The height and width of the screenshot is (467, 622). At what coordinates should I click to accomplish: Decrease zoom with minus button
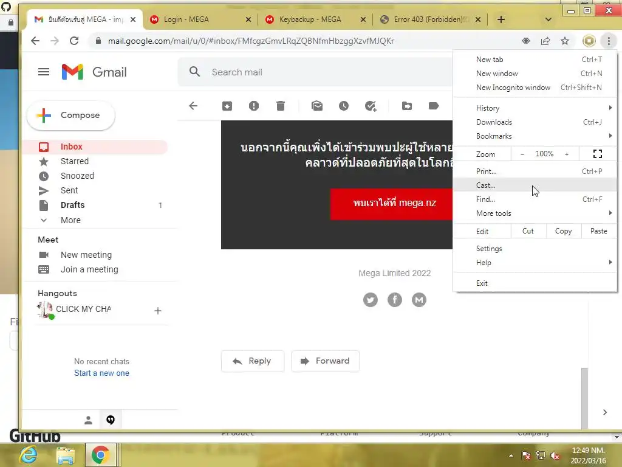(x=522, y=154)
